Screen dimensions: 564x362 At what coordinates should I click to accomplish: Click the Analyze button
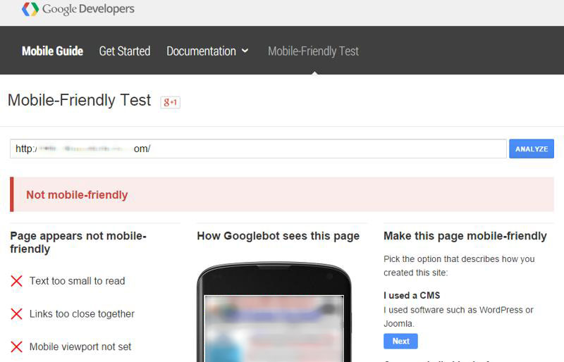(532, 149)
